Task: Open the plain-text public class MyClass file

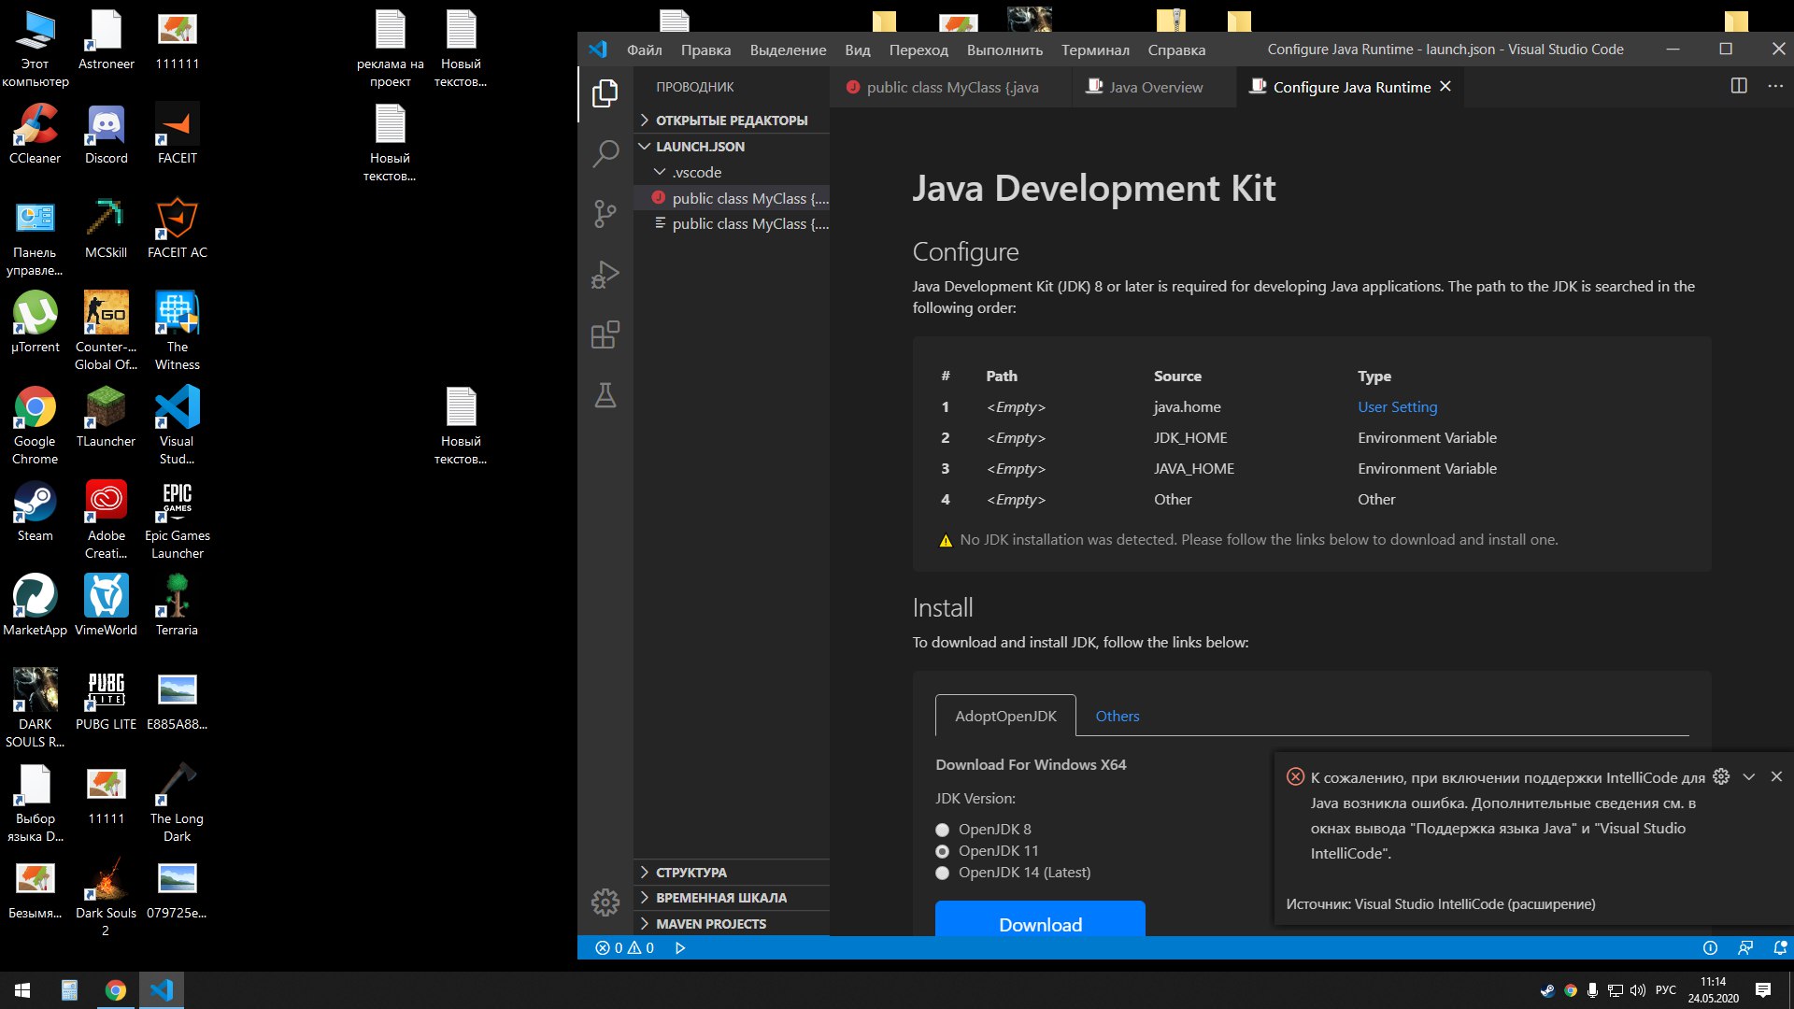Action: [x=731, y=223]
